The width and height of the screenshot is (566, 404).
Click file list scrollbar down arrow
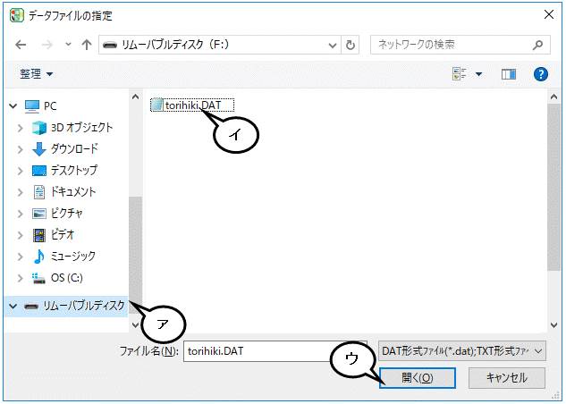(x=553, y=325)
